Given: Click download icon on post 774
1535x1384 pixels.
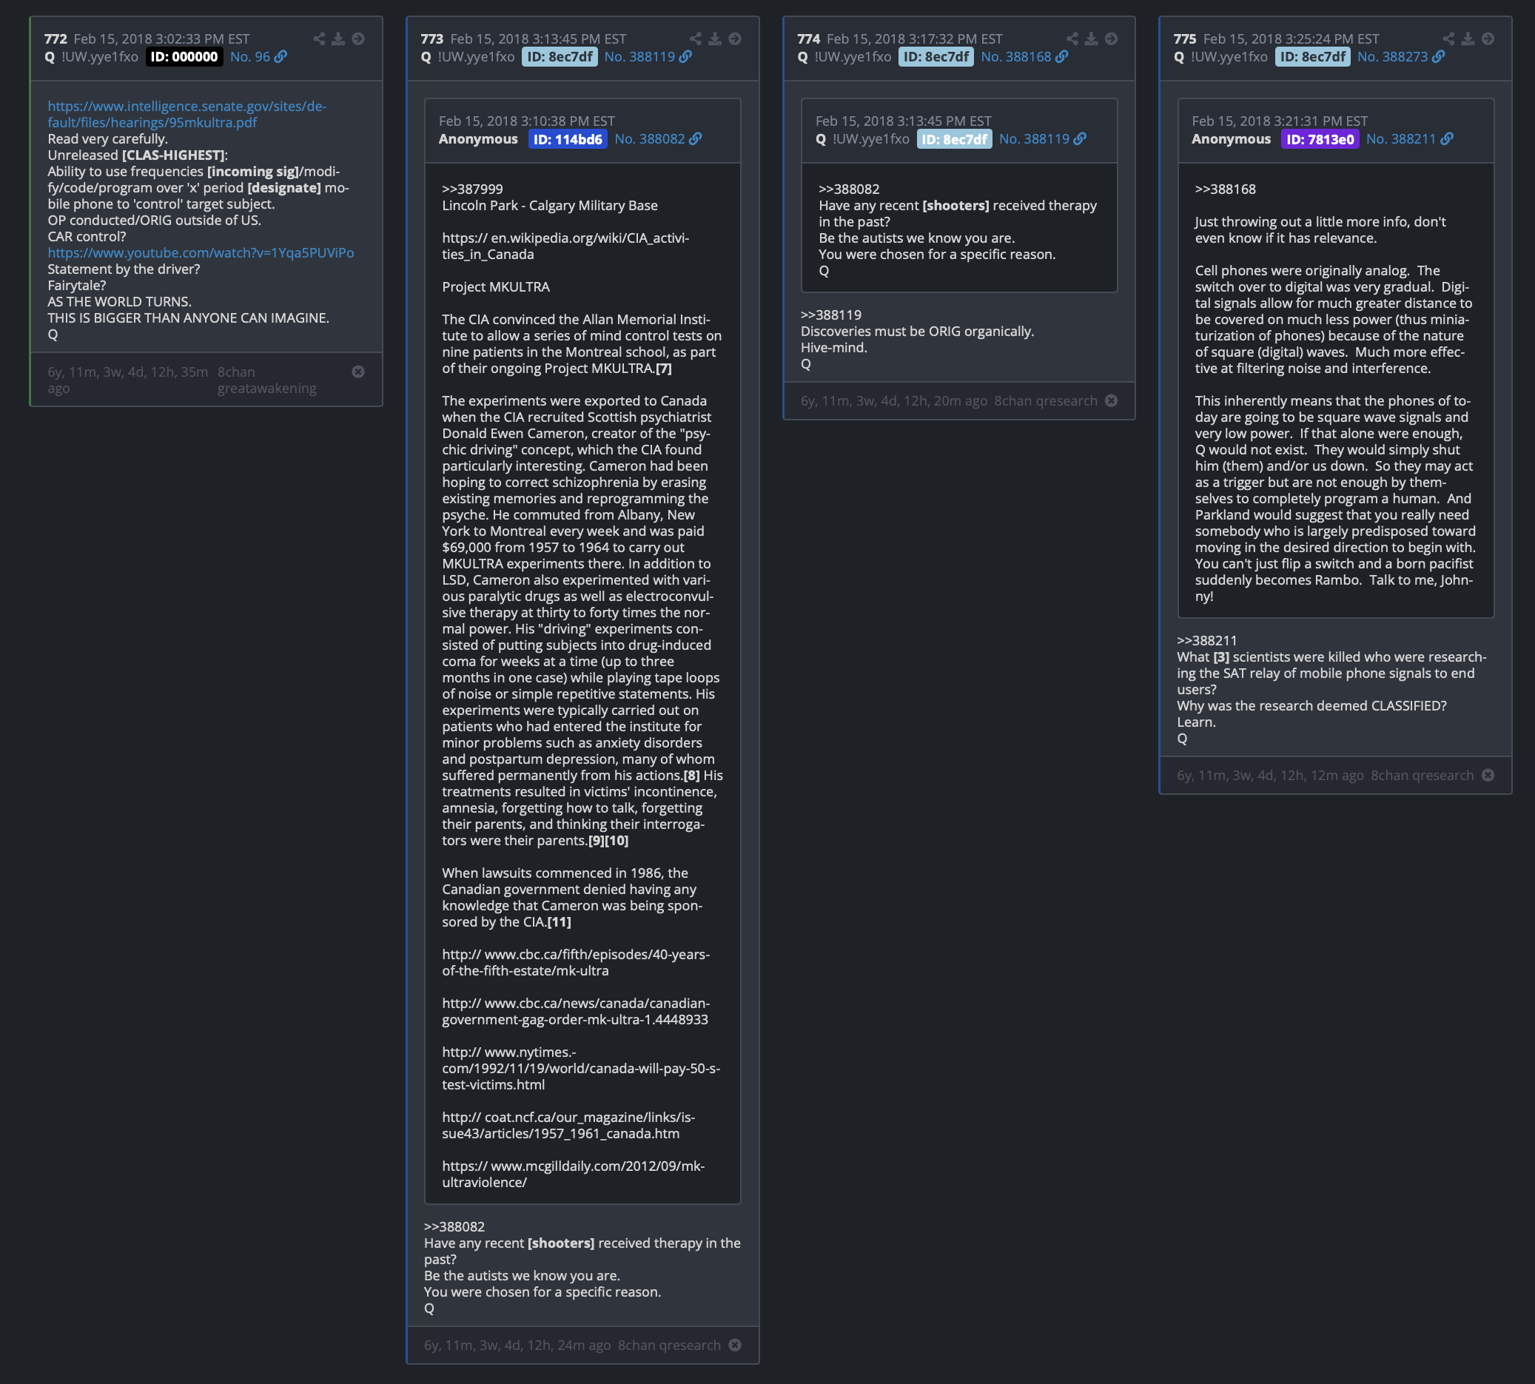Looking at the screenshot, I should [1091, 38].
